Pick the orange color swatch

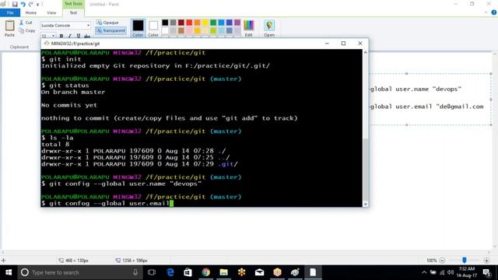[x=197, y=23]
